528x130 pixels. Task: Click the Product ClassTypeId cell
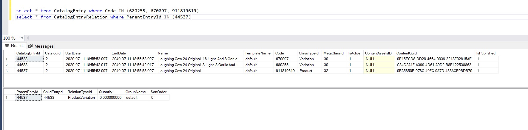[x=306, y=71]
